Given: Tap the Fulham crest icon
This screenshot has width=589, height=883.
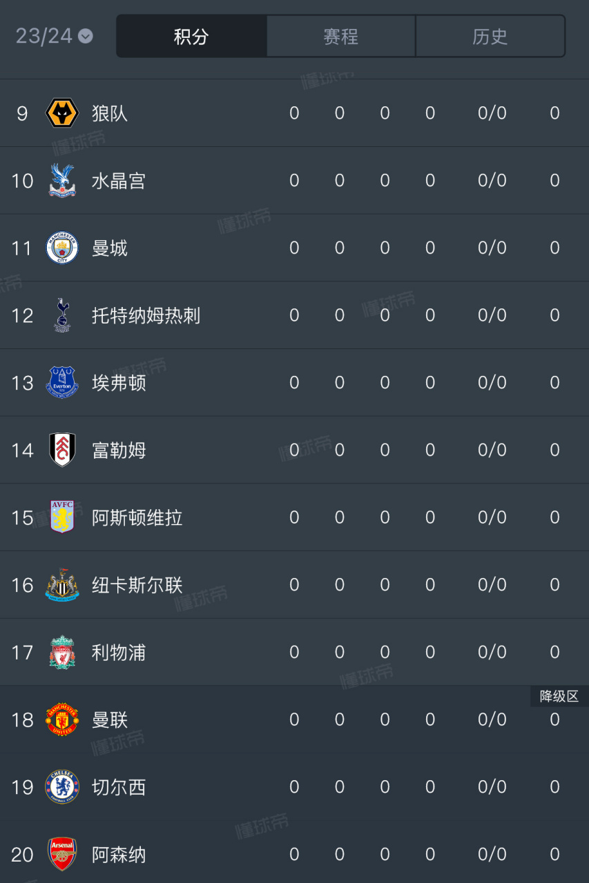Looking at the screenshot, I should (62, 450).
